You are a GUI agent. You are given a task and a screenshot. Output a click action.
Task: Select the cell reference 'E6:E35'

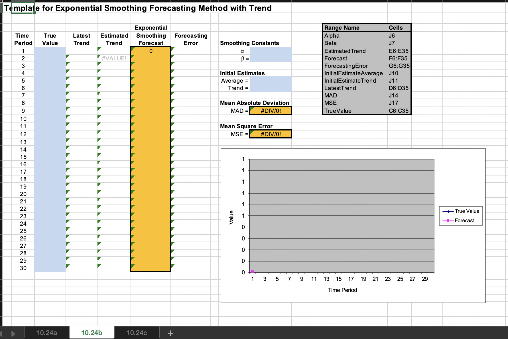click(x=399, y=51)
